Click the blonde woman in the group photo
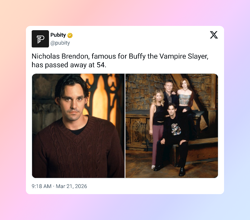The image size is (250, 220). point(157,121)
